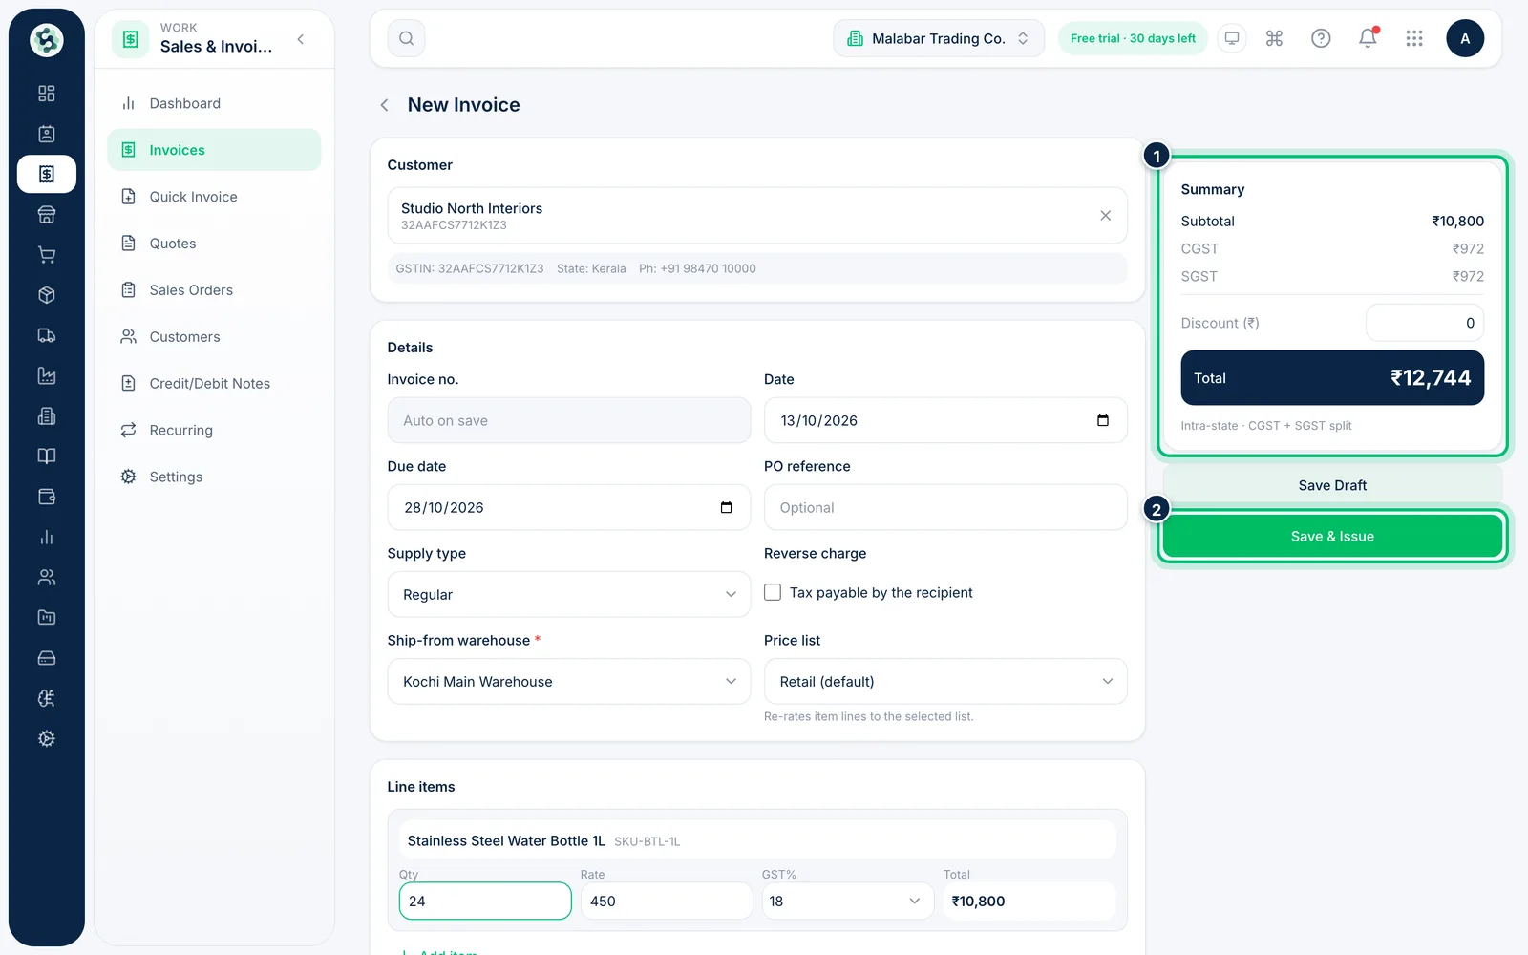
Task: Go to Dashboard in the sidebar
Action: [x=214, y=103]
